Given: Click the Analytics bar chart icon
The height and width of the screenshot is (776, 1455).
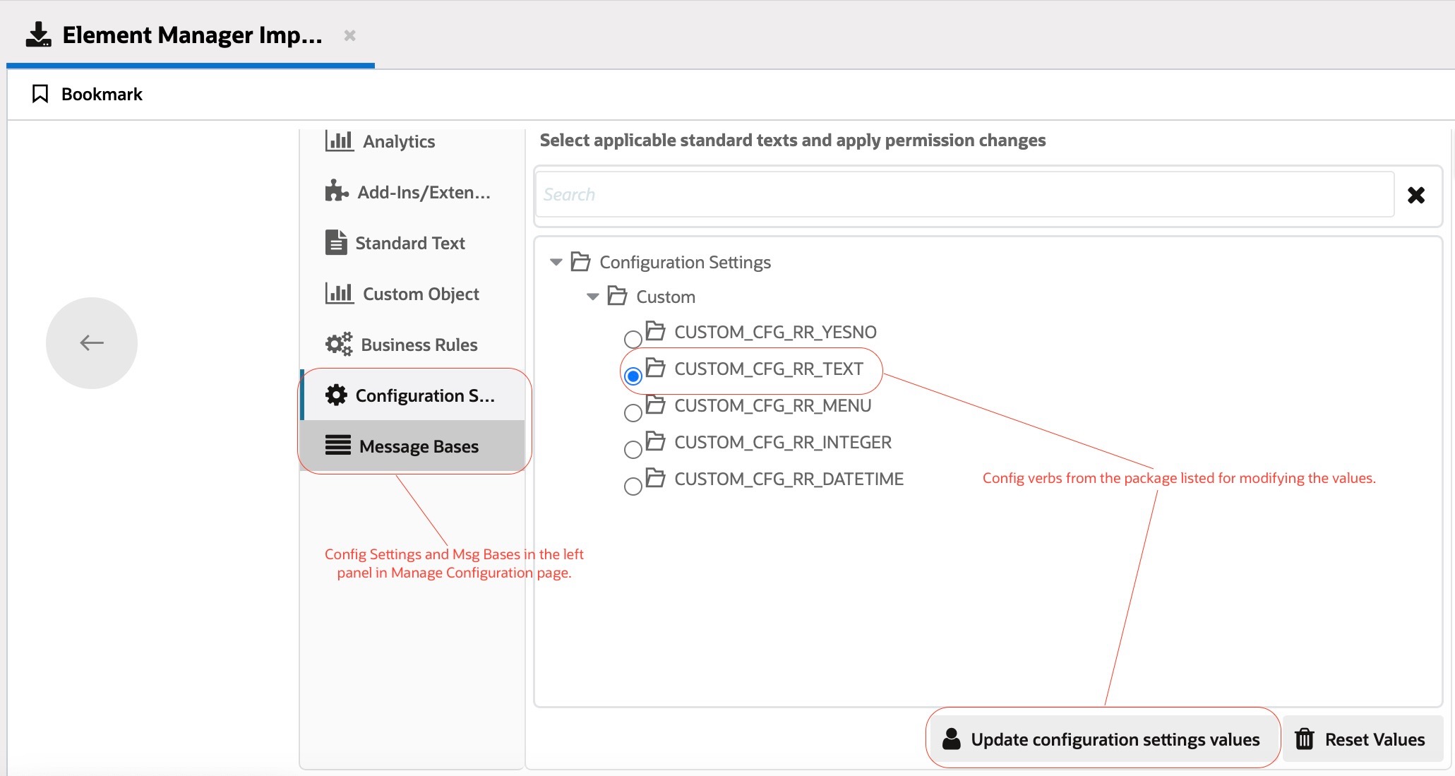Looking at the screenshot, I should (x=339, y=141).
